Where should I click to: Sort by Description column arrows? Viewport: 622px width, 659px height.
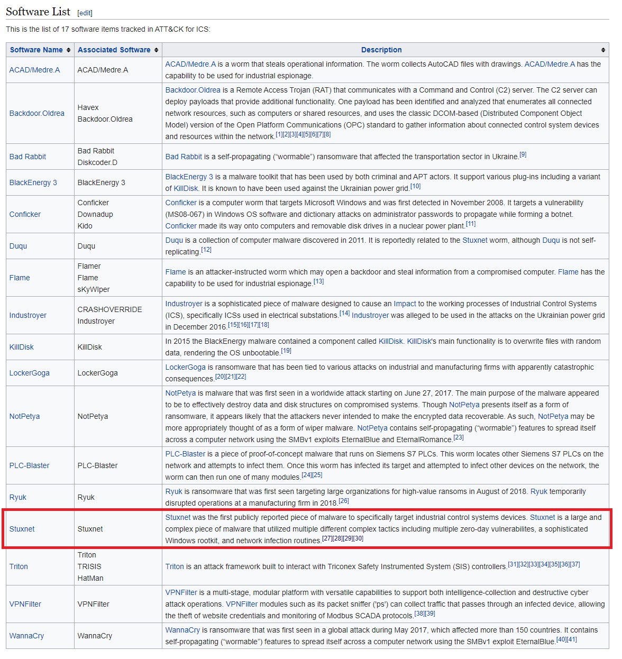(603, 50)
